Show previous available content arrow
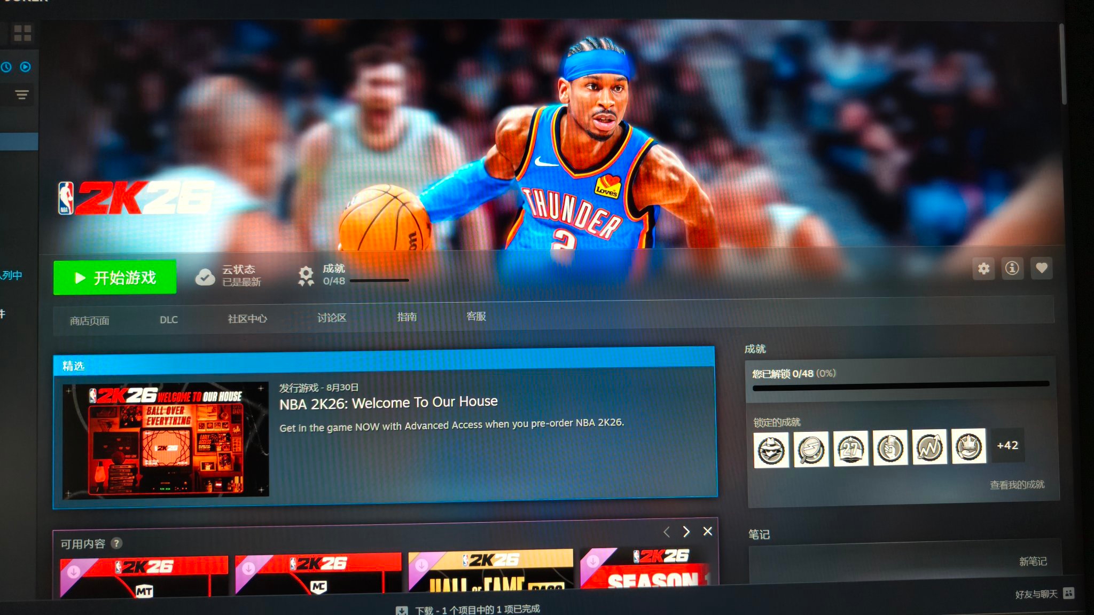1094x615 pixels. (x=666, y=532)
